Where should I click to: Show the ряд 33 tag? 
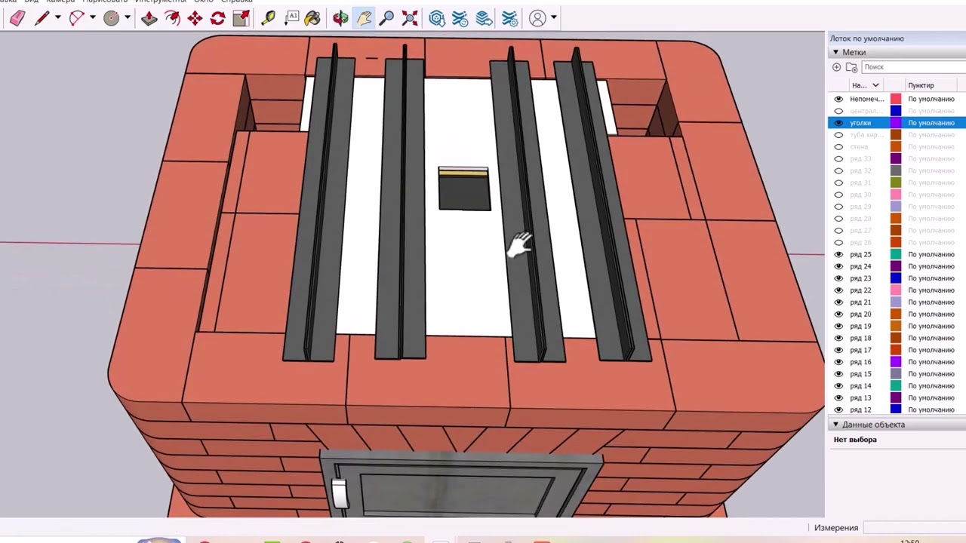pos(838,158)
